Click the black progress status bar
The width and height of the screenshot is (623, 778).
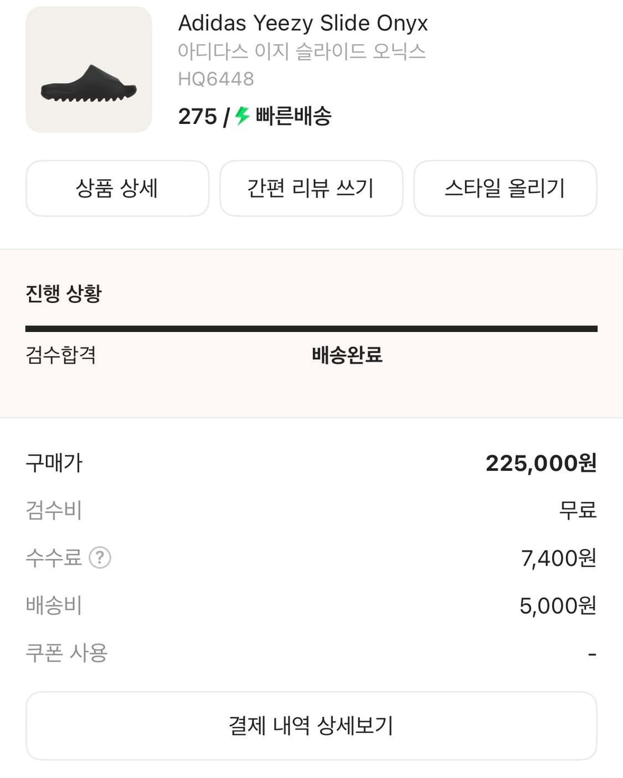click(311, 329)
